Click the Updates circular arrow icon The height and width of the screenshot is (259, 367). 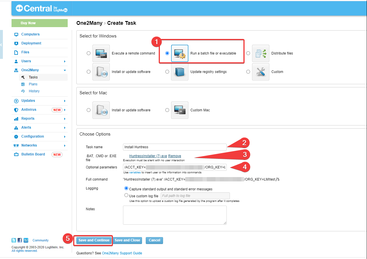pyautogui.click(x=16, y=101)
